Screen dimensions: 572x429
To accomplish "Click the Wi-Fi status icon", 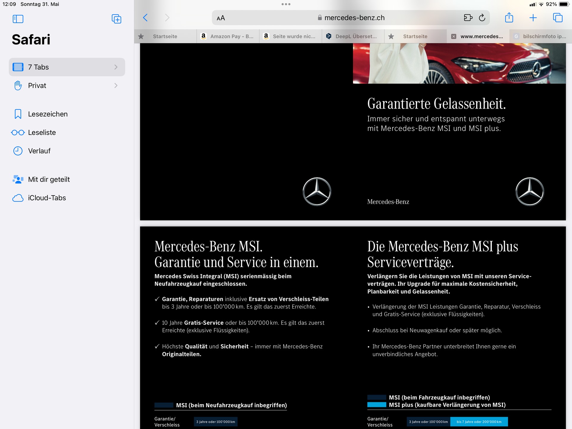I will click(x=541, y=4).
